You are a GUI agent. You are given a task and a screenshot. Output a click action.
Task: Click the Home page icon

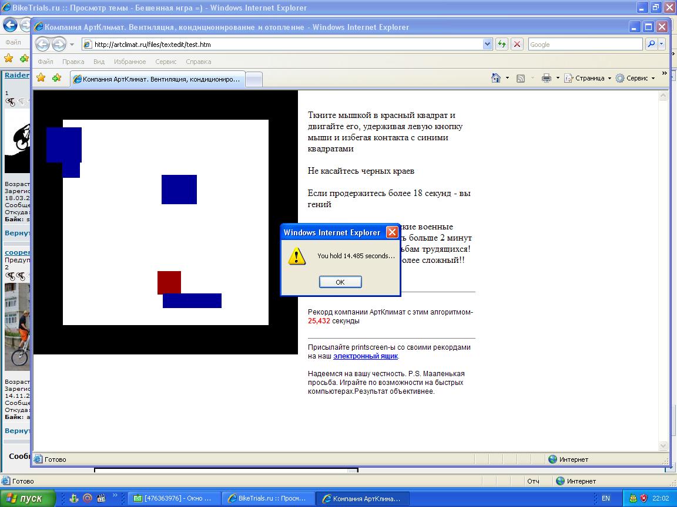pos(496,78)
